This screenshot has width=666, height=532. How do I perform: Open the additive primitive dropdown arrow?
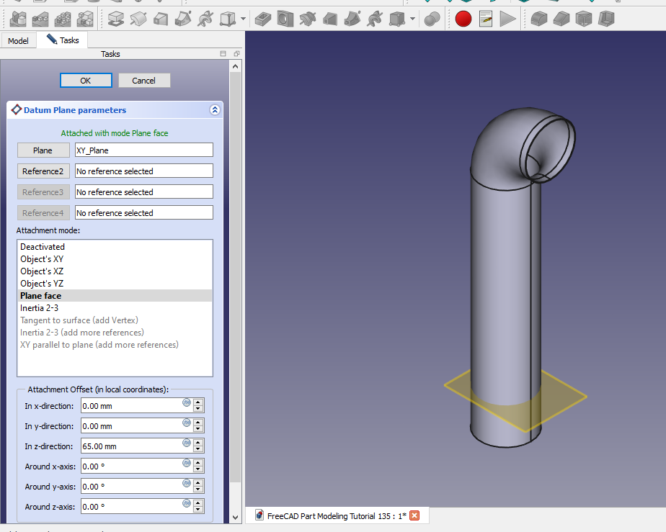point(244,19)
